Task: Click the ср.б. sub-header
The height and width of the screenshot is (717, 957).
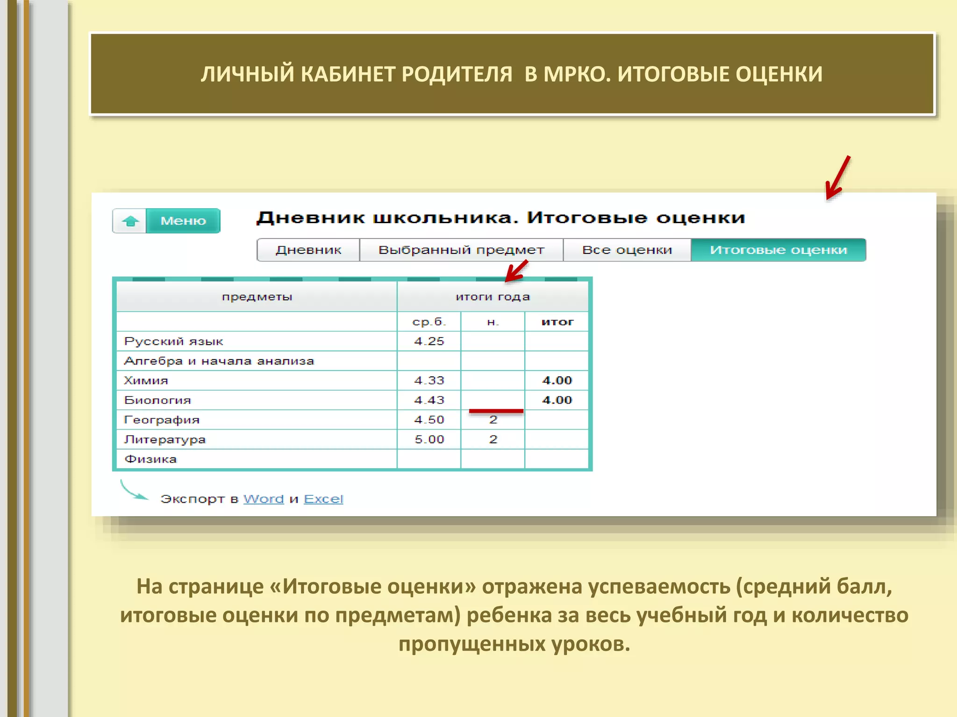Action: pyautogui.click(x=429, y=322)
